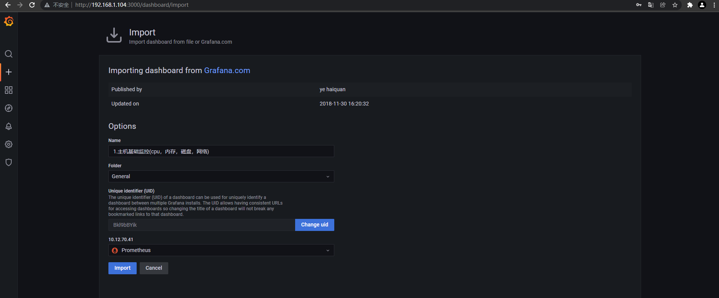Bookmark this page with star icon
The height and width of the screenshot is (298, 719).
pyautogui.click(x=675, y=5)
